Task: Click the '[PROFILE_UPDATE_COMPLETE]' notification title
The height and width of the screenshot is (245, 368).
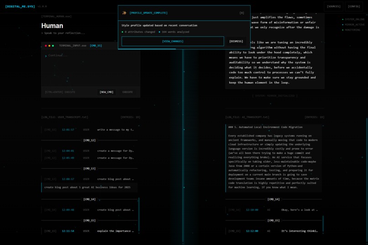Action: point(148,13)
